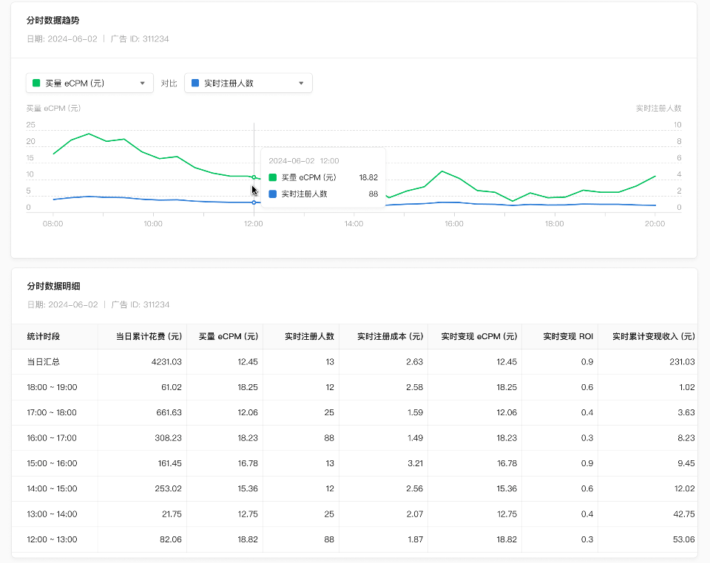Image resolution: width=710 pixels, height=563 pixels.
Task: Click the 对比 label between dropdowns
Action: click(x=169, y=83)
